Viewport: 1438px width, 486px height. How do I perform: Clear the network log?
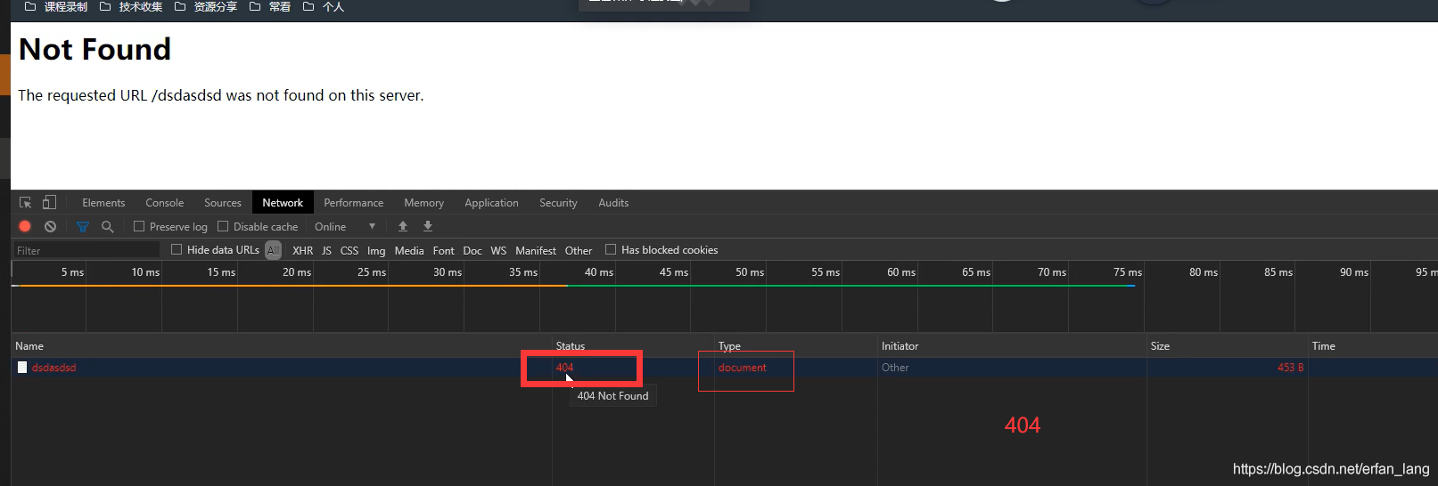point(51,227)
